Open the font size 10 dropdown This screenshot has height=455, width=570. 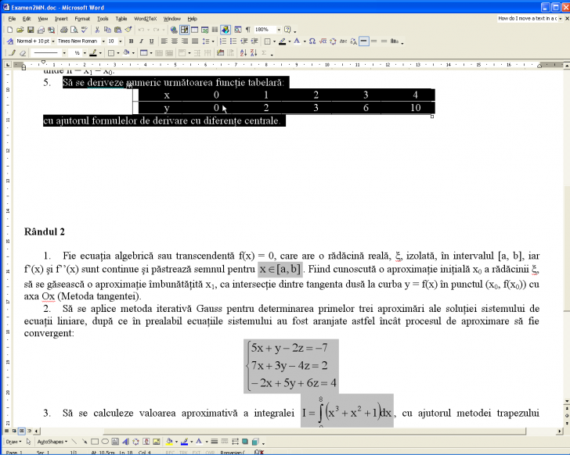pos(121,41)
